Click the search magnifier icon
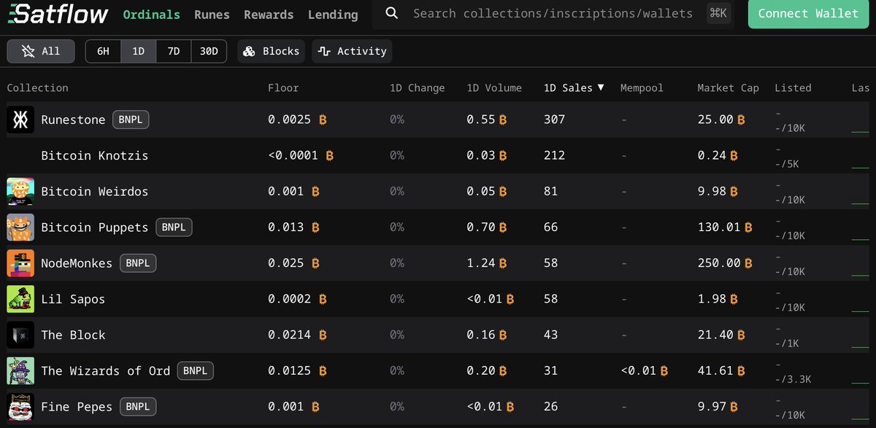The image size is (876, 428). coord(391,13)
